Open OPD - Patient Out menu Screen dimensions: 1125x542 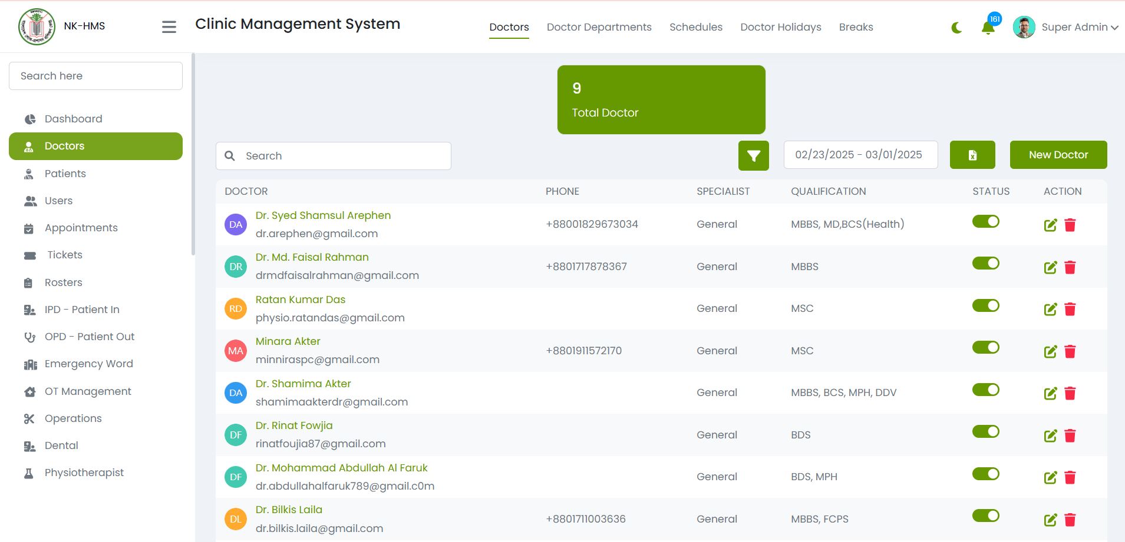[x=95, y=337]
